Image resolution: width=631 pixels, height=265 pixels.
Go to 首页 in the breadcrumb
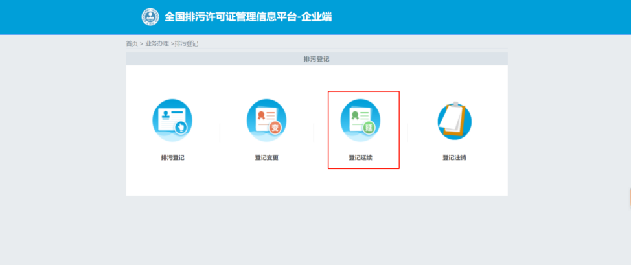point(132,43)
